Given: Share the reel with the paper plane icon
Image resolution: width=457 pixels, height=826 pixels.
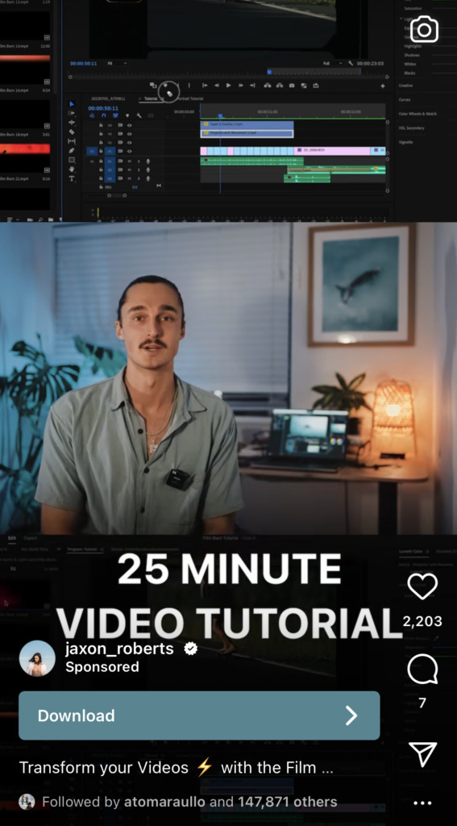Looking at the screenshot, I should click(423, 754).
